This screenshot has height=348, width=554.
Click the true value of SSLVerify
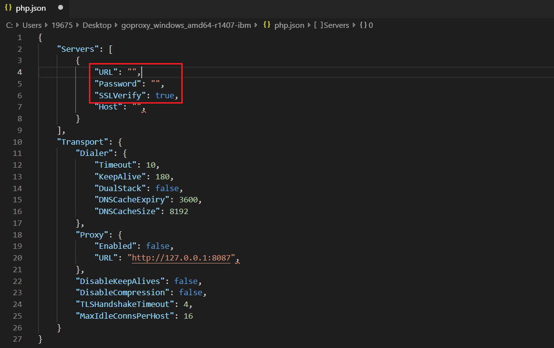(165, 95)
